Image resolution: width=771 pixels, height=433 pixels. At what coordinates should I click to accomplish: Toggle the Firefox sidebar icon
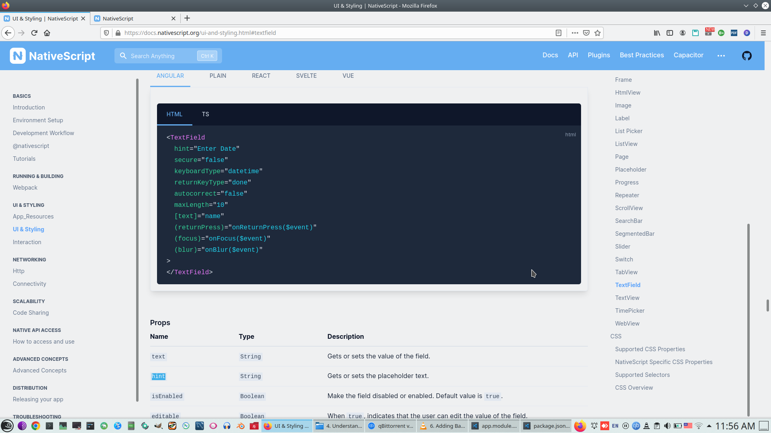[670, 33]
